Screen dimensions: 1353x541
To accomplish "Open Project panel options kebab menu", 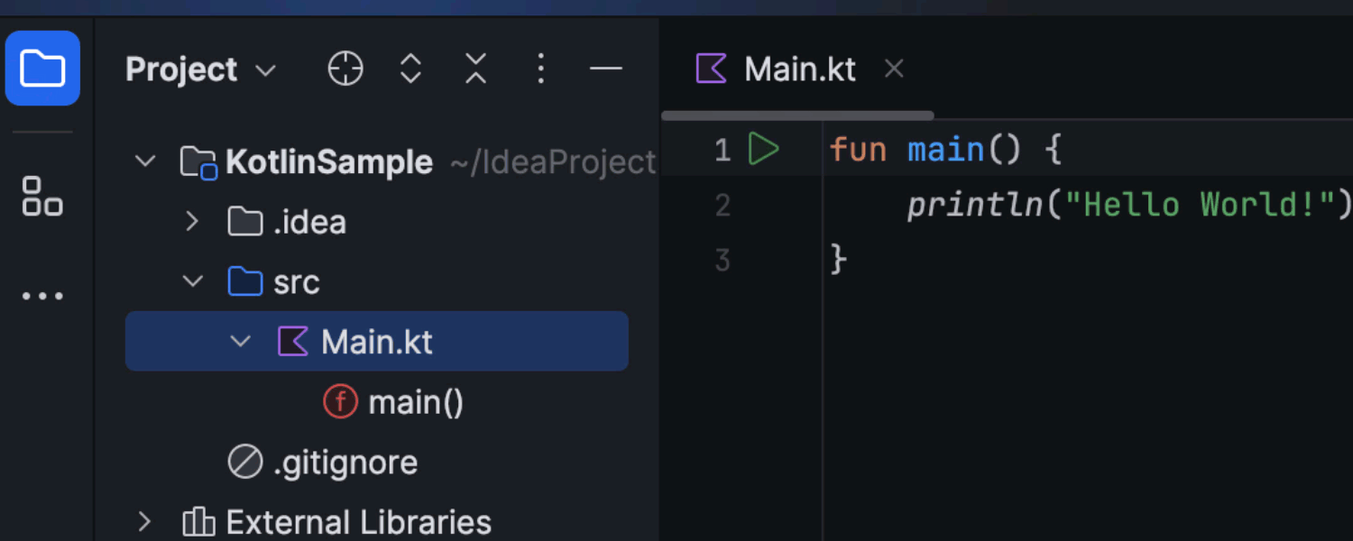I will 540,69.
